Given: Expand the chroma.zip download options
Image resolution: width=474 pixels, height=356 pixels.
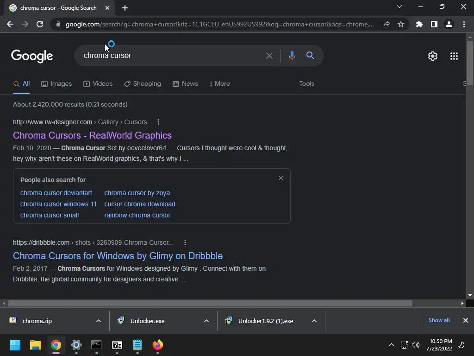Looking at the screenshot, I should (x=99, y=321).
